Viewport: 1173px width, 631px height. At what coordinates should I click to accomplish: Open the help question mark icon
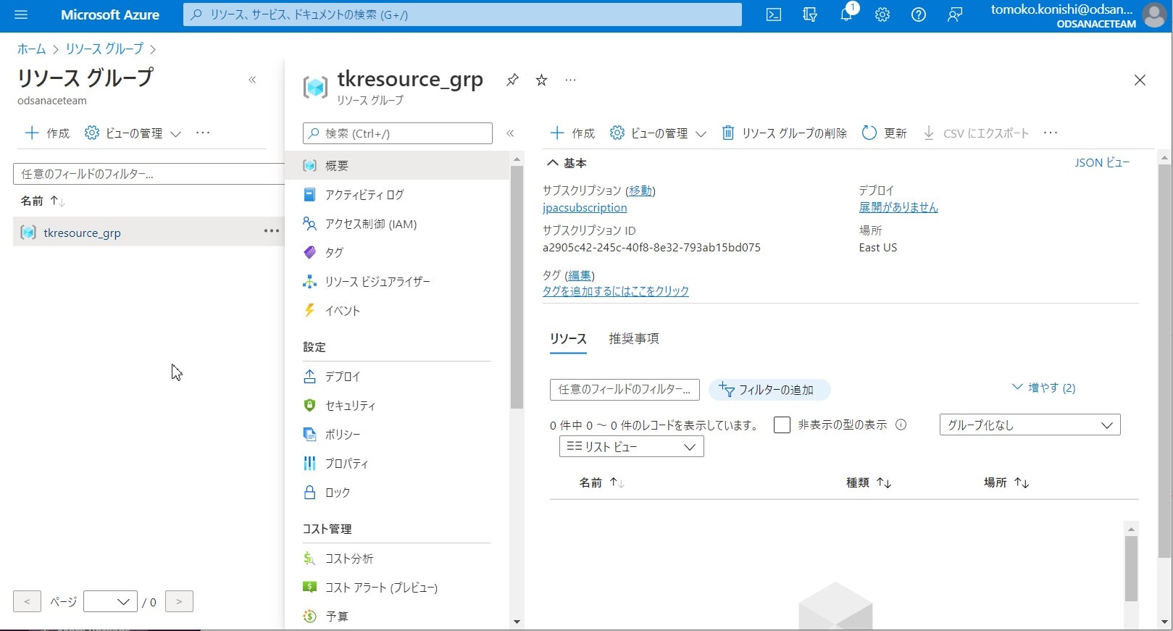[919, 14]
